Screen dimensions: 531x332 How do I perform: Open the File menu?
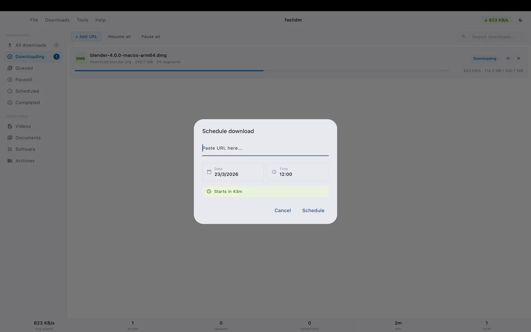(34, 20)
